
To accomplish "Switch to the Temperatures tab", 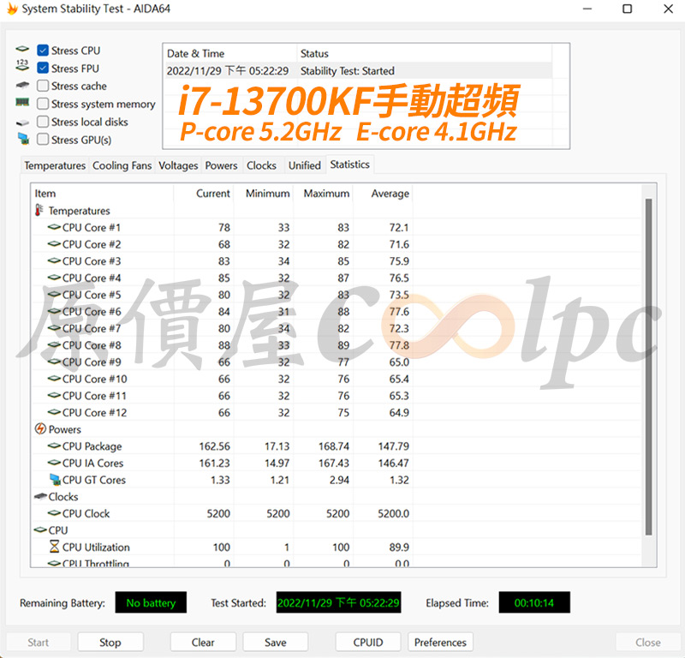I will coord(55,165).
